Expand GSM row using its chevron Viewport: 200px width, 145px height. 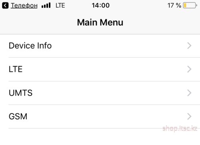(x=189, y=116)
